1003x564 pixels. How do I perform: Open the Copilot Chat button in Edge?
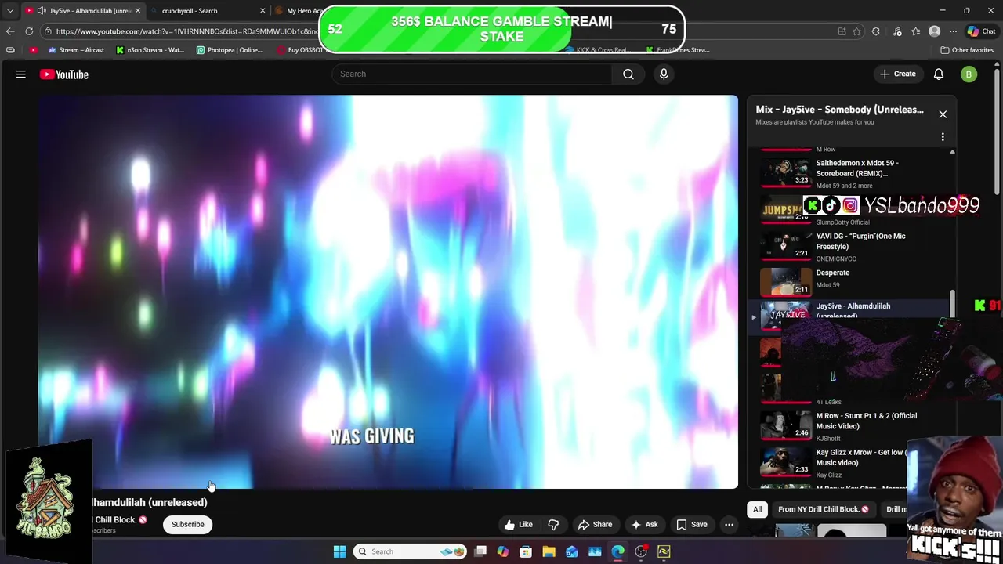pos(982,31)
